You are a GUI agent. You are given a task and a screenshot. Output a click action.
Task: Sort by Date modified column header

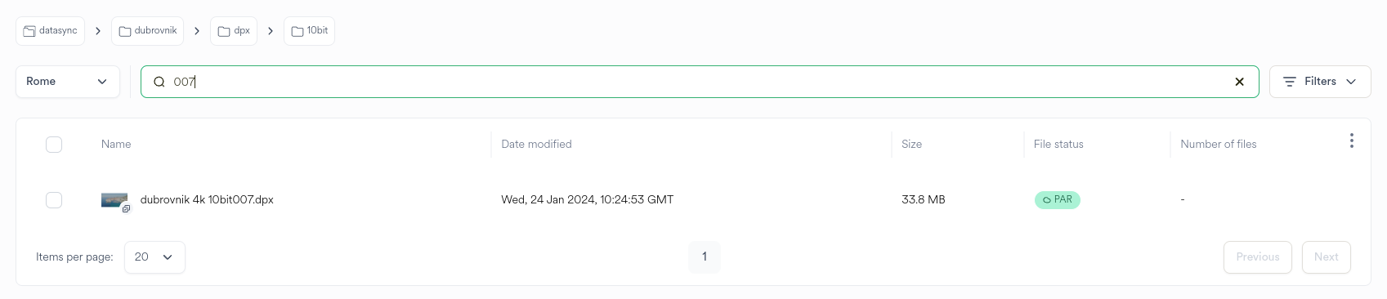click(536, 144)
